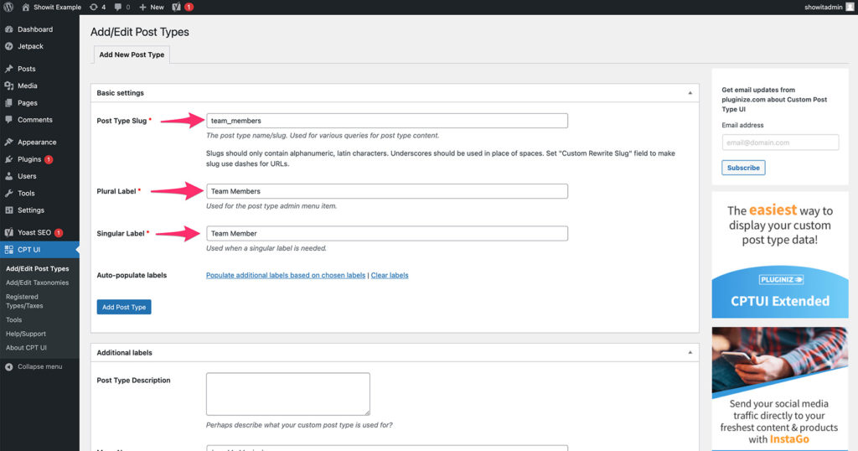Viewport: 858px width, 451px height.
Task: Open Registered Types/Taxes submenu item
Action: tap(23, 301)
